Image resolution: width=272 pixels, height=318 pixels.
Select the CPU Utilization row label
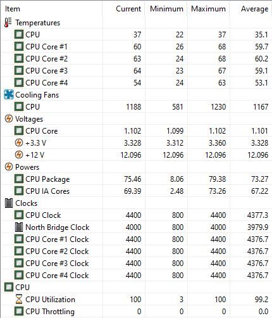pos(50,300)
